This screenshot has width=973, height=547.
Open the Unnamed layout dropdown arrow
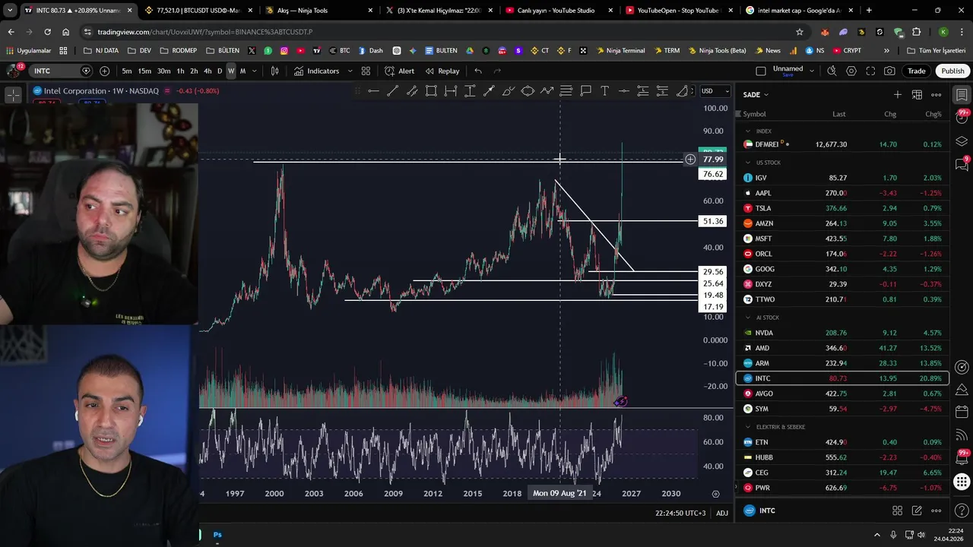[812, 71]
